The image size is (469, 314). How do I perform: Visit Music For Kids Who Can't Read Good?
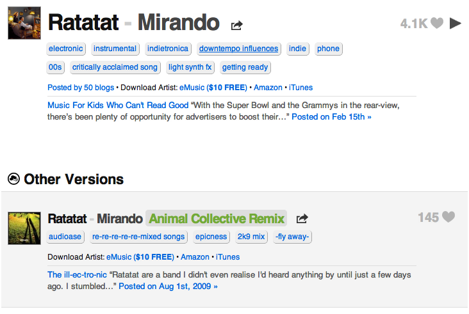tap(118, 105)
